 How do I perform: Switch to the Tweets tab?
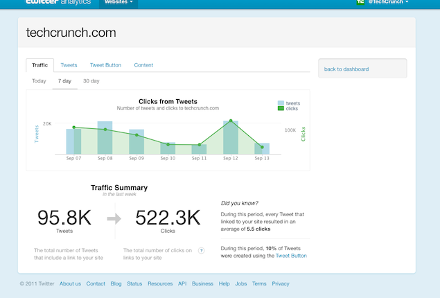coord(69,65)
